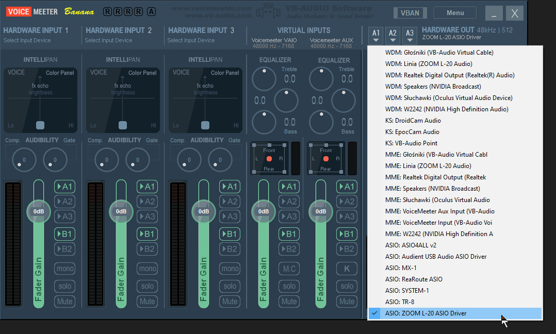The width and height of the screenshot is (556, 334).
Task: Select MME: Realtek Digital Output entry
Action: pos(455,177)
